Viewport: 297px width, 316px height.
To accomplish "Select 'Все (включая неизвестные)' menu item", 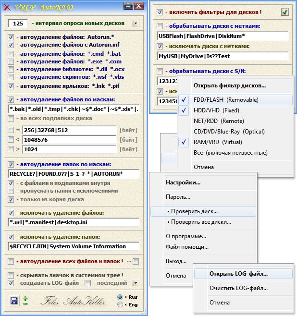I will point(235,153).
